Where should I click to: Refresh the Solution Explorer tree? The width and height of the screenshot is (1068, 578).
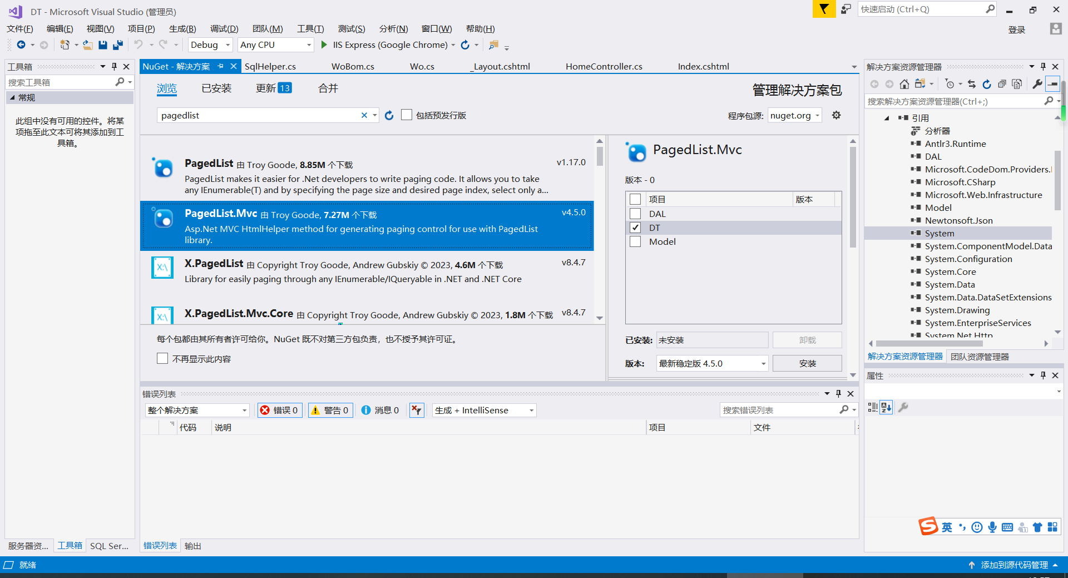[987, 84]
